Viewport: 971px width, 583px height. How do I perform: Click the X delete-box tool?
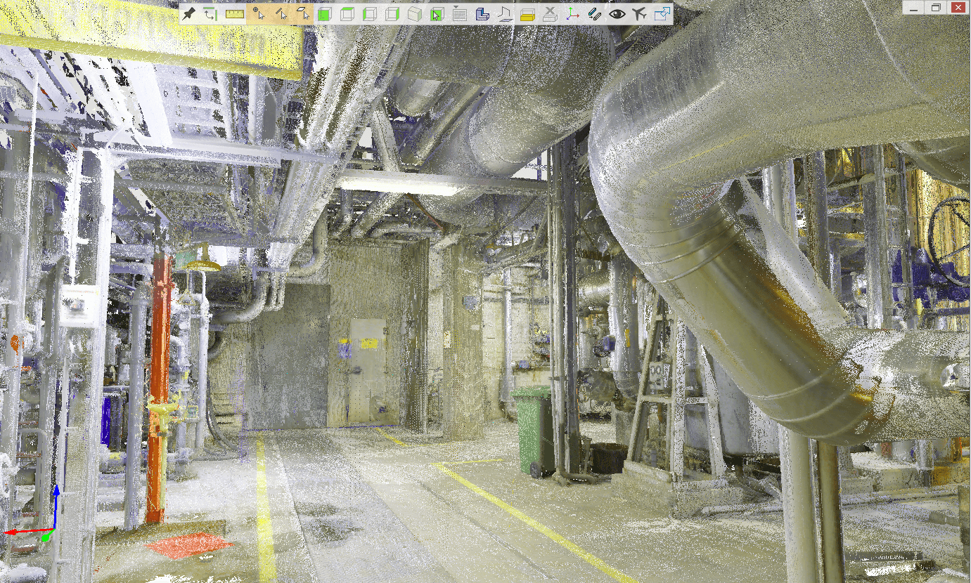coord(550,11)
